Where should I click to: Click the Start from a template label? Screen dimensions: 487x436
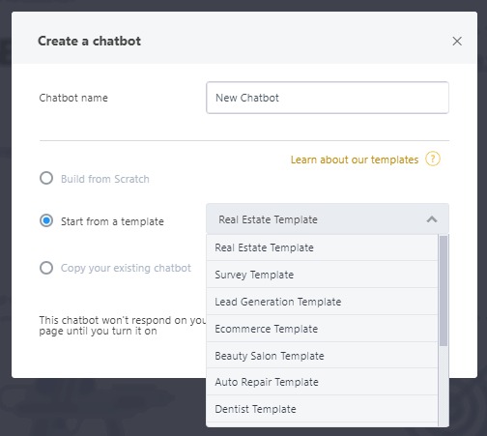tap(112, 221)
